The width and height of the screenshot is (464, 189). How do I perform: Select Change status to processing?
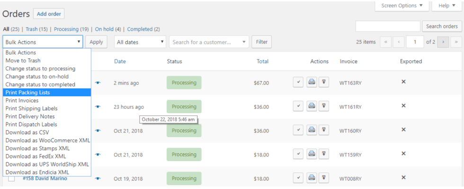pos(47,69)
